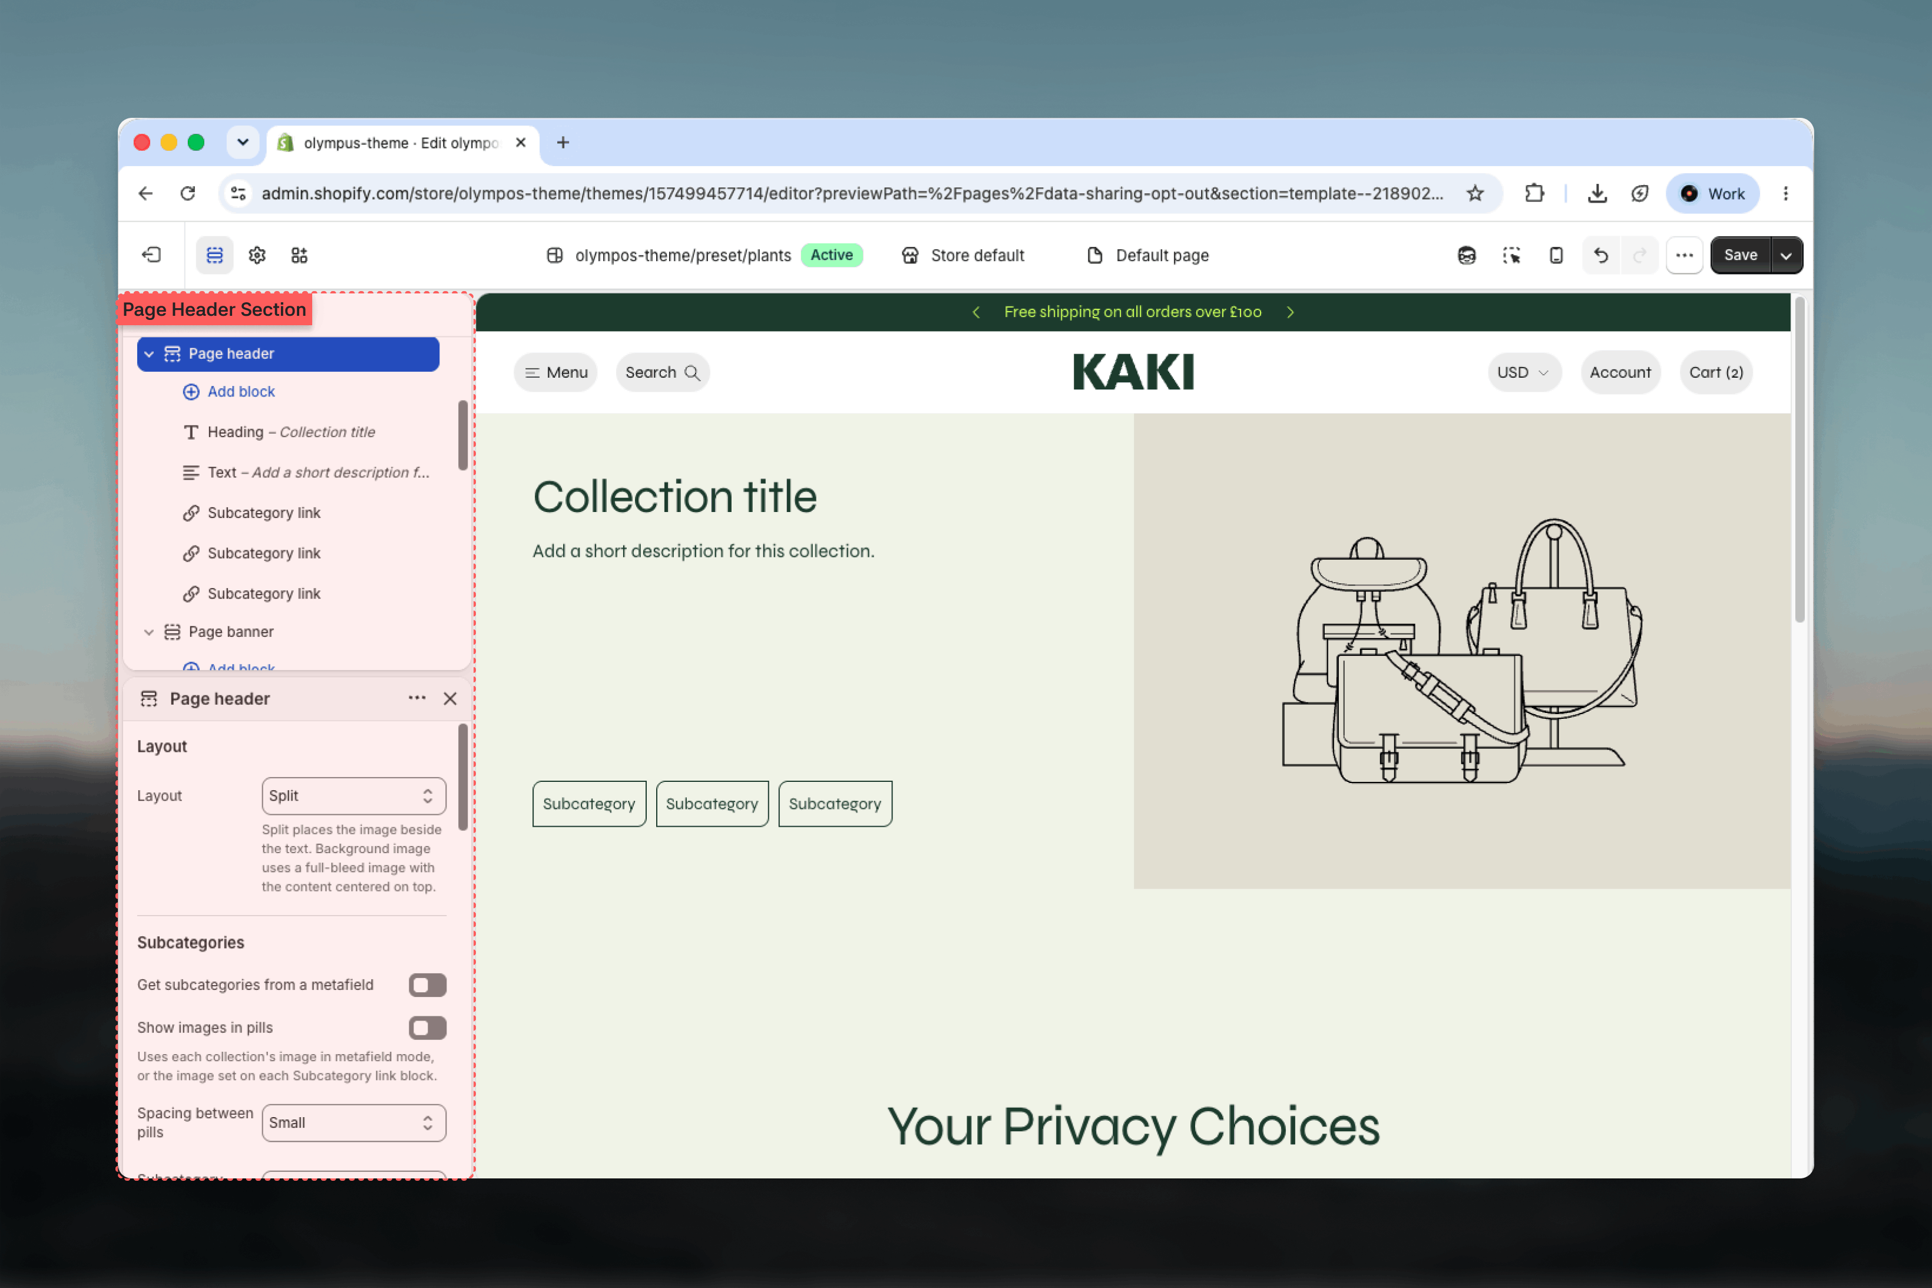Toggle Get subcategories from a metafield
The image size is (1932, 1288).
[x=427, y=985]
